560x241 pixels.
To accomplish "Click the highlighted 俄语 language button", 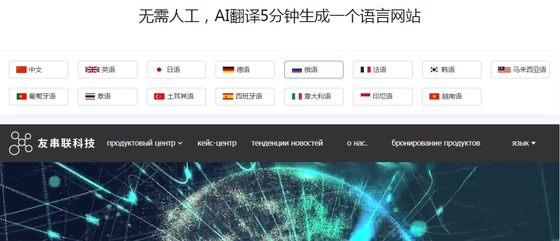I will pos(314,70).
